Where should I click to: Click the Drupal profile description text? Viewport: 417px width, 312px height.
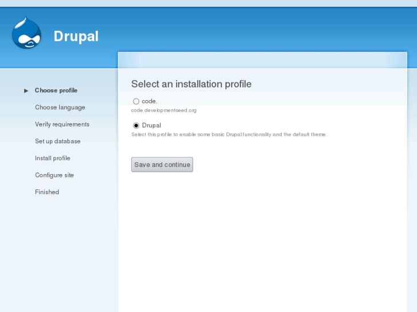[x=229, y=135]
